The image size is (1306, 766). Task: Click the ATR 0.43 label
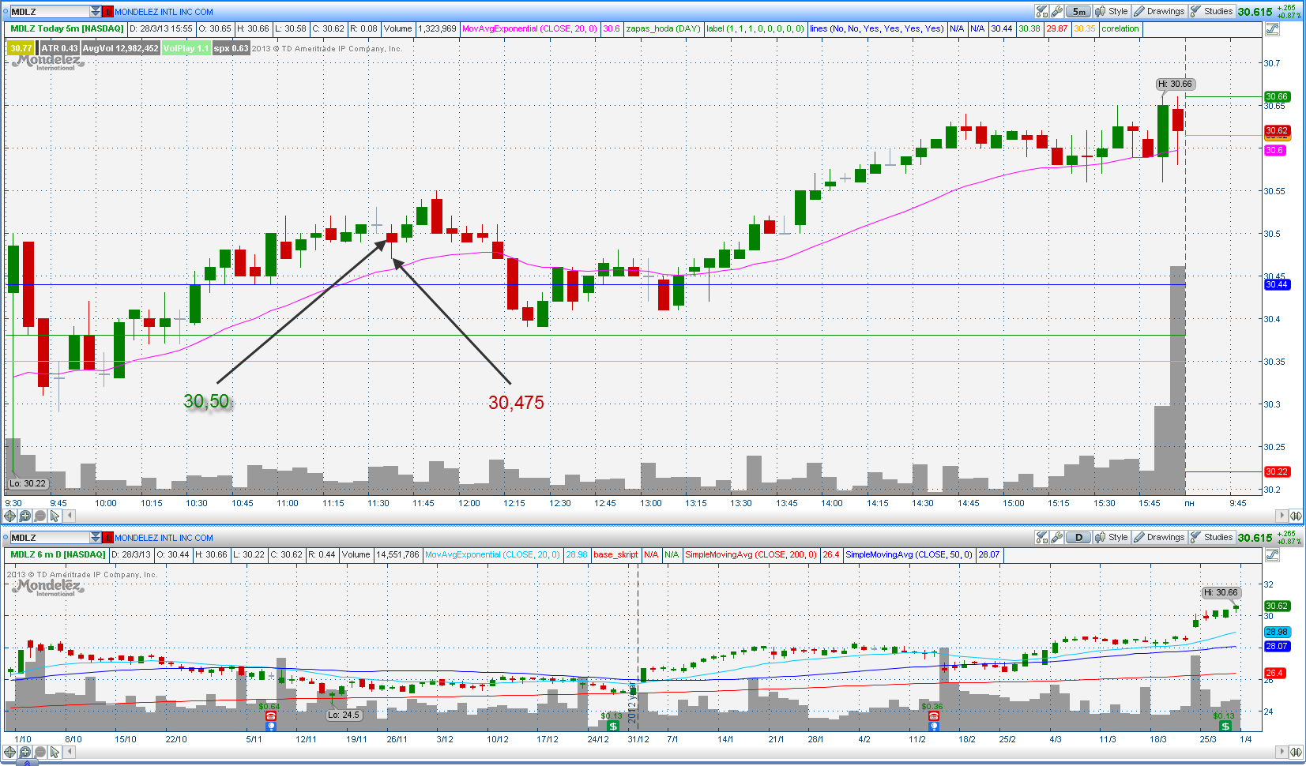pyautogui.click(x=59, y=48)
